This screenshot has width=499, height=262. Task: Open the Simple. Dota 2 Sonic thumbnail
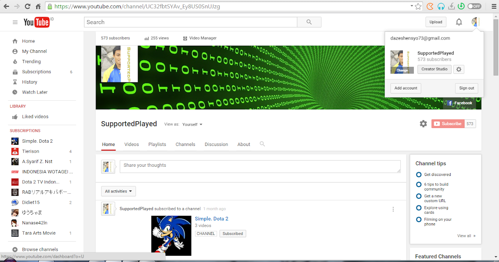[x=171, y=235]
